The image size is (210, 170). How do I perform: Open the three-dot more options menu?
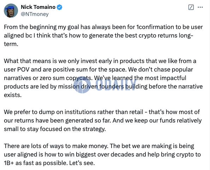200,7
